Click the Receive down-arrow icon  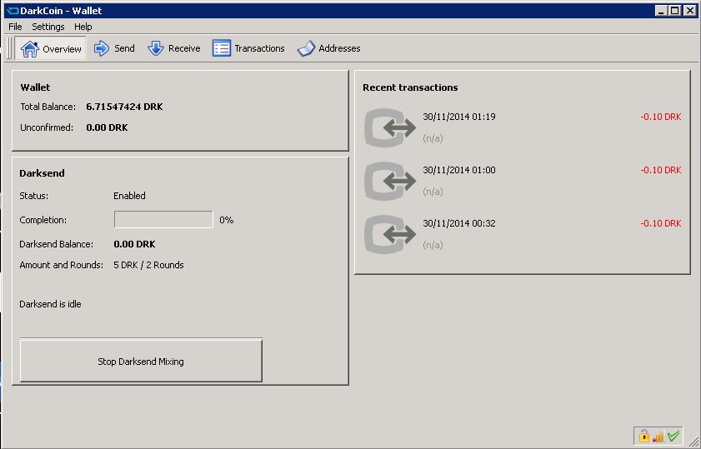click(156, 48)
